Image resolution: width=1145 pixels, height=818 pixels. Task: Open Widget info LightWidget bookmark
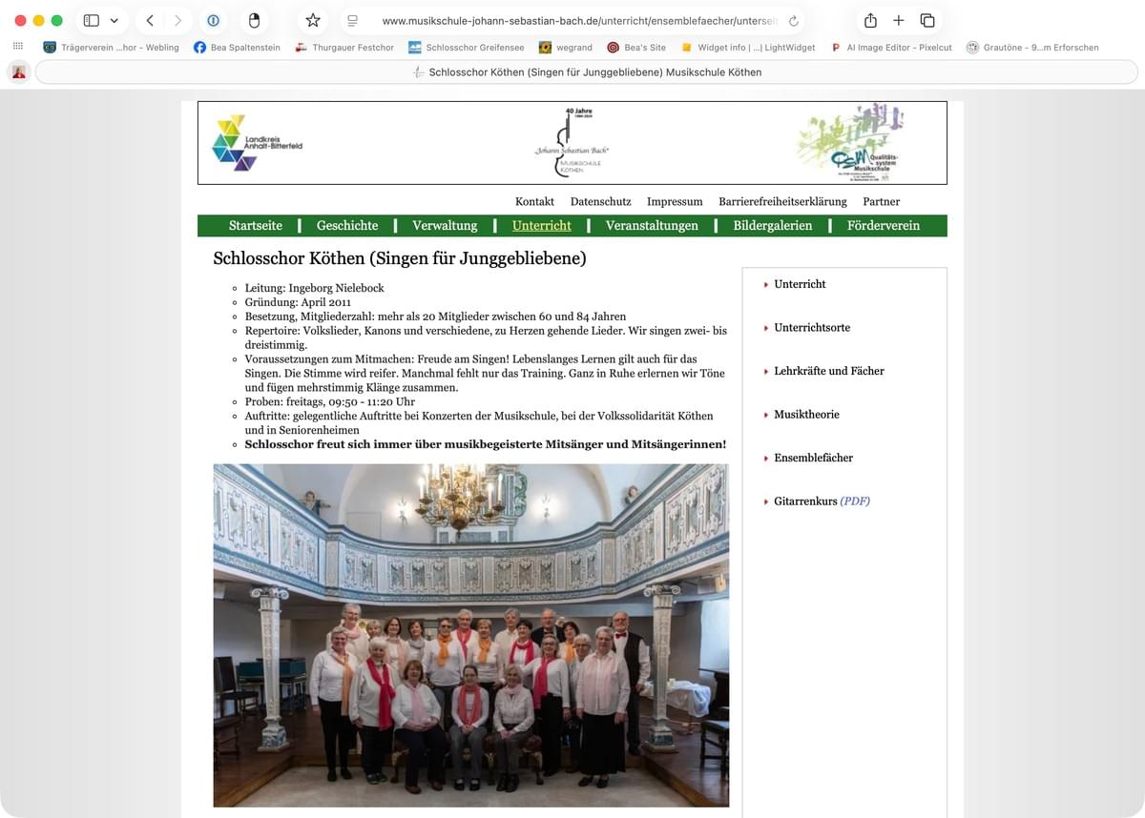748,47
